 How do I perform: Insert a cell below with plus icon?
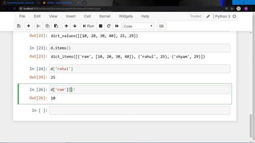(28, 26)
